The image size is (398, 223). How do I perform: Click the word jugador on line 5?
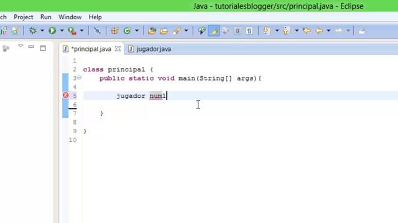pyautogui.click(x=131, y=96)
